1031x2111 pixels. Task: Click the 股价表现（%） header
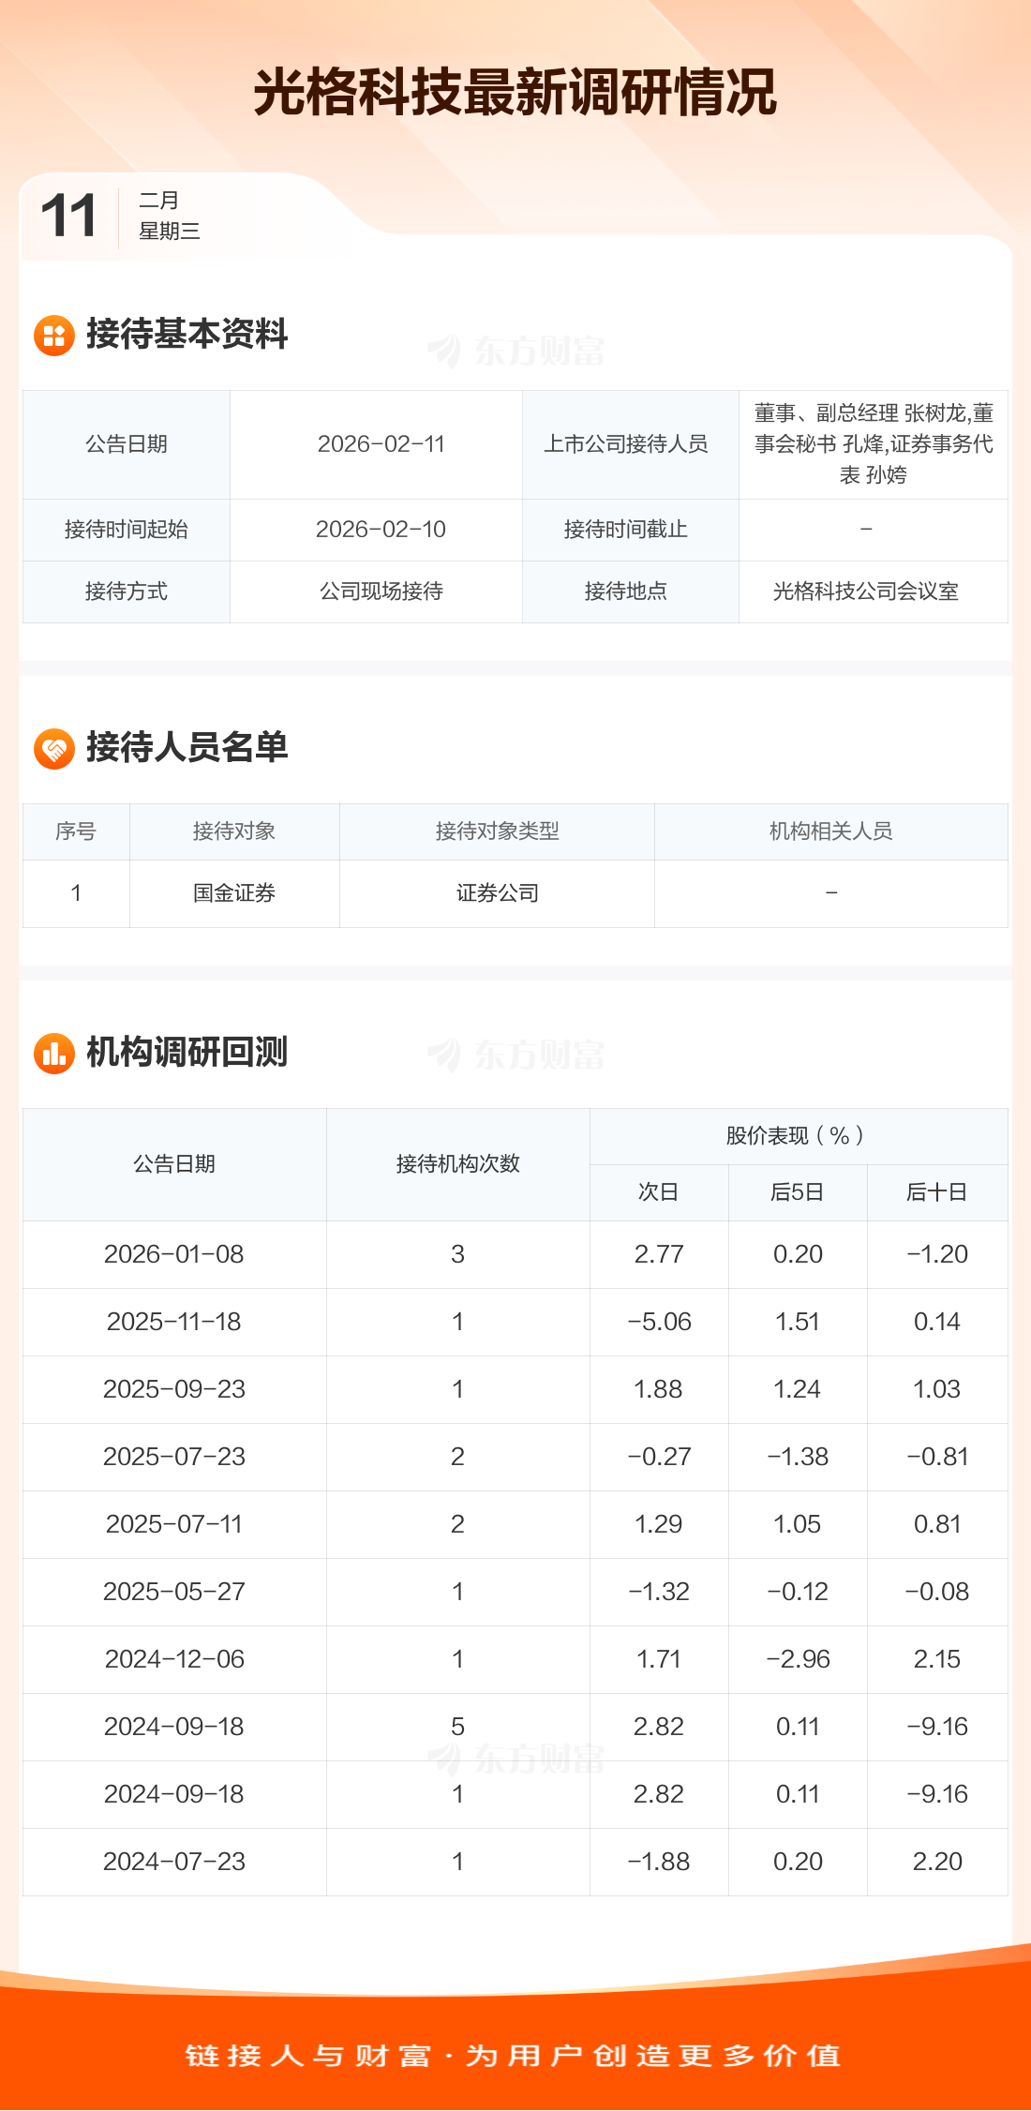click(x=799, y=1136)
